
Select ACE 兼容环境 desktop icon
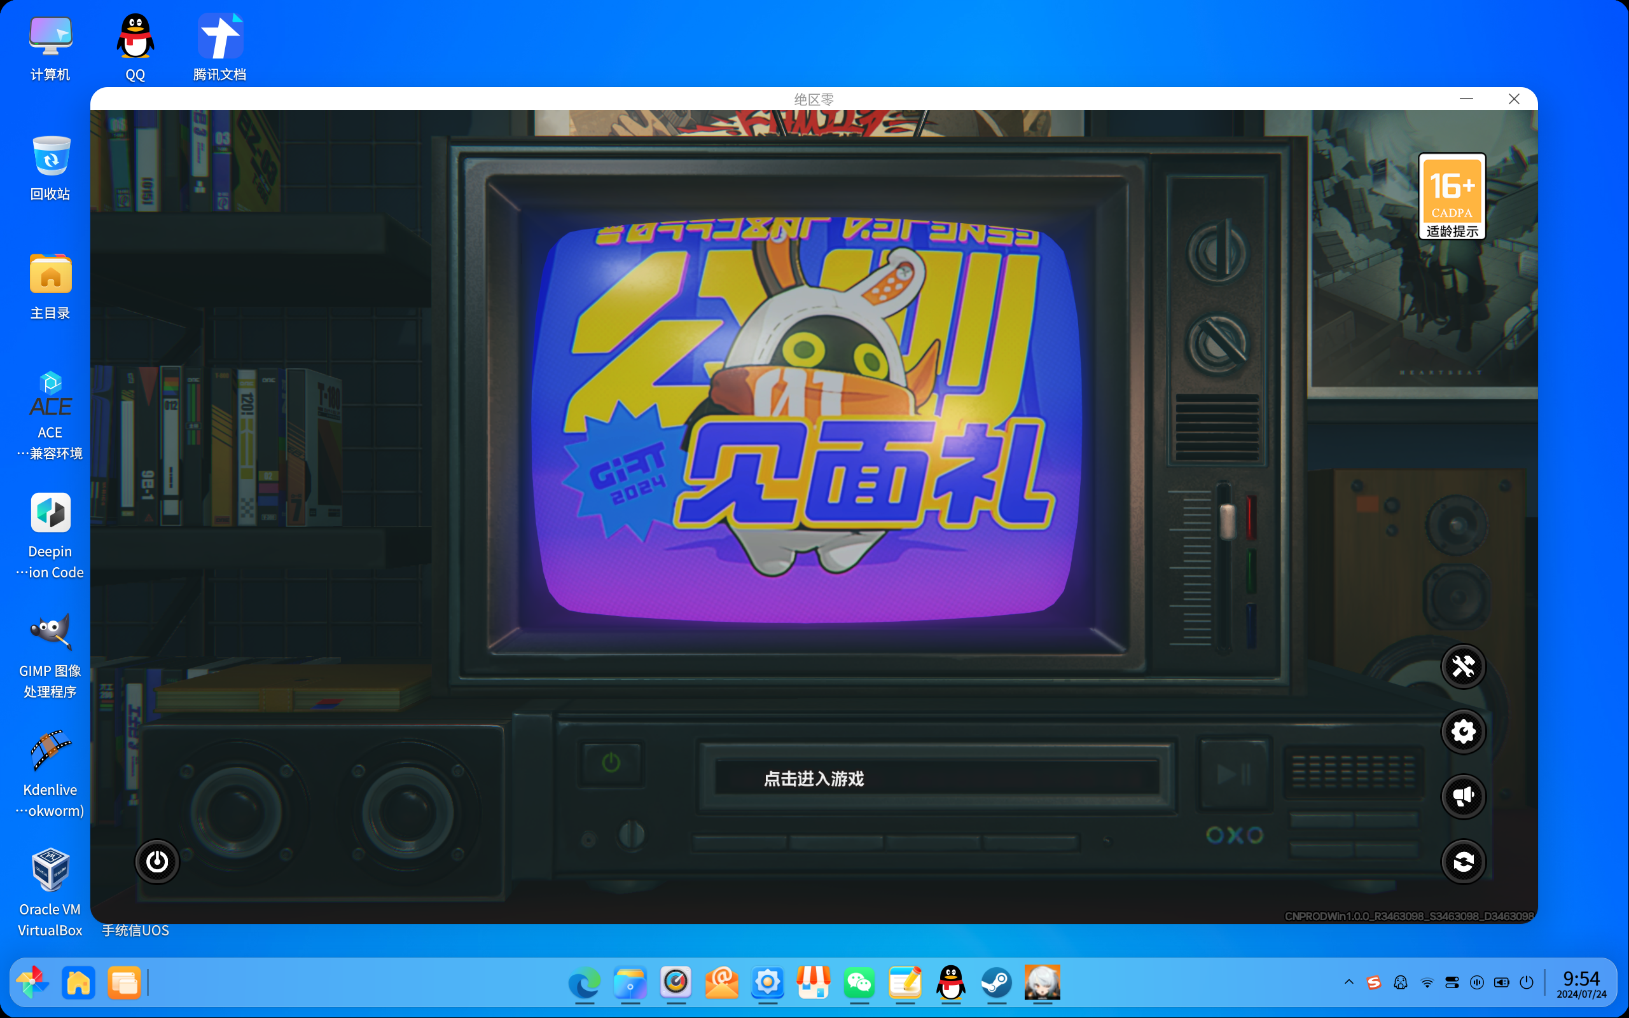pyautogui.click(x=50, y=416)
